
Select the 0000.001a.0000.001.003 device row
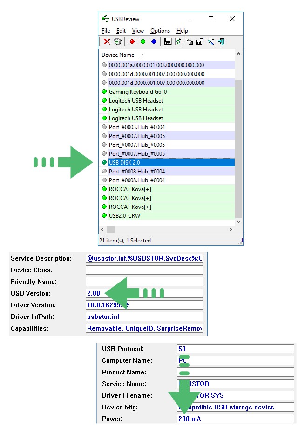click(167, 65)
